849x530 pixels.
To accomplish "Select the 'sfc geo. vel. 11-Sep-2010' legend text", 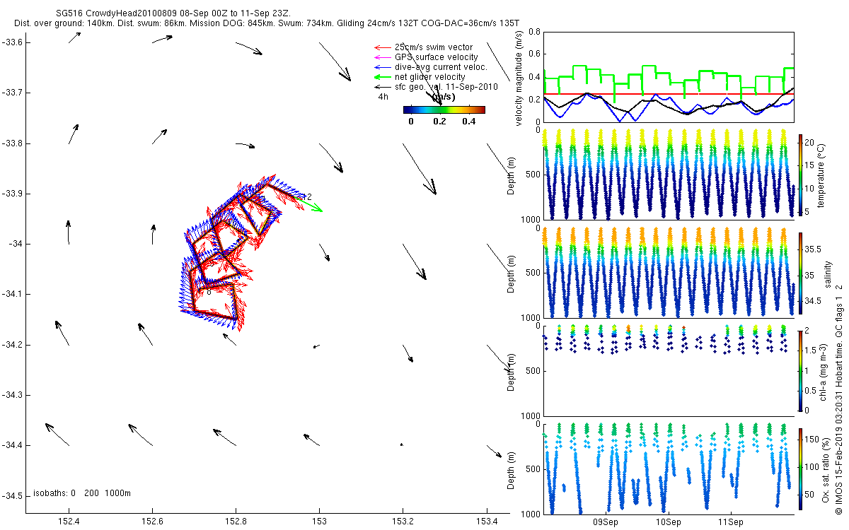I will [446, 87].
